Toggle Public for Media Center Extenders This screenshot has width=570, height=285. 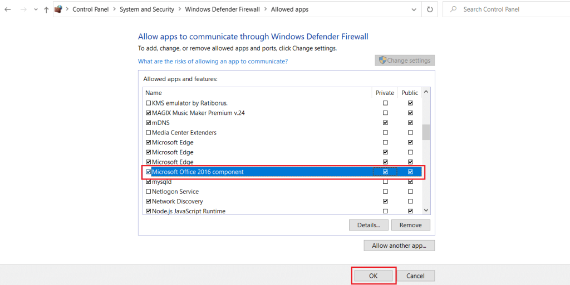[x=410, y=132]
